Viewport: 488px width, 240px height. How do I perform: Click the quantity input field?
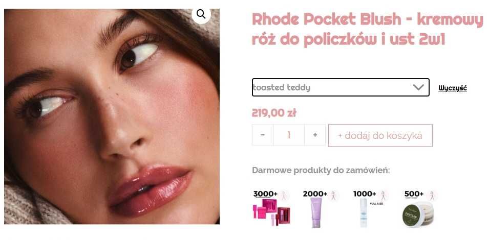289,135
